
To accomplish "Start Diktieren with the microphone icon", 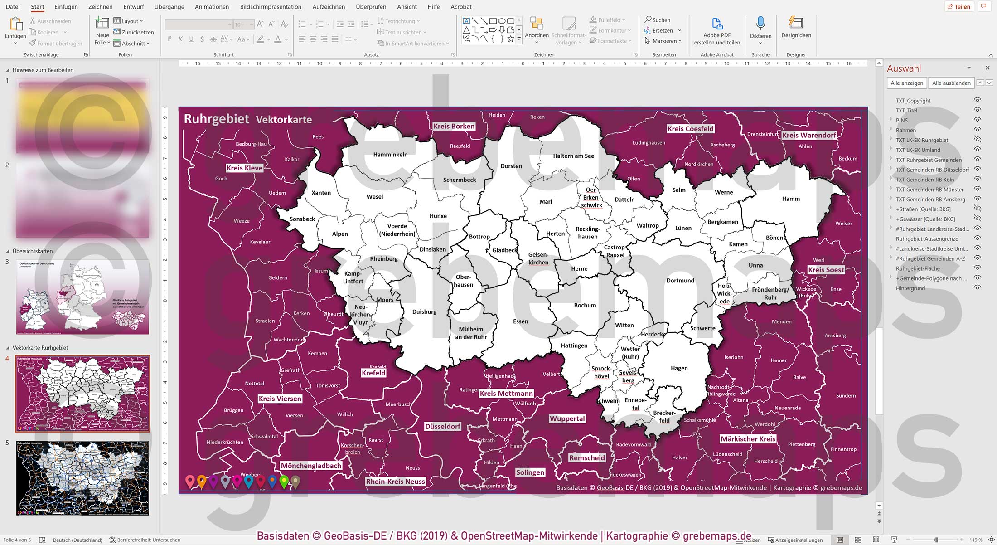I will click(760, 26).
